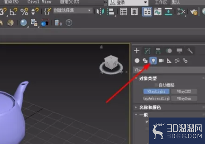Screen dimensions: 205x144
Task: Switch to the Hierarchy panel
Action: point(158,51)
